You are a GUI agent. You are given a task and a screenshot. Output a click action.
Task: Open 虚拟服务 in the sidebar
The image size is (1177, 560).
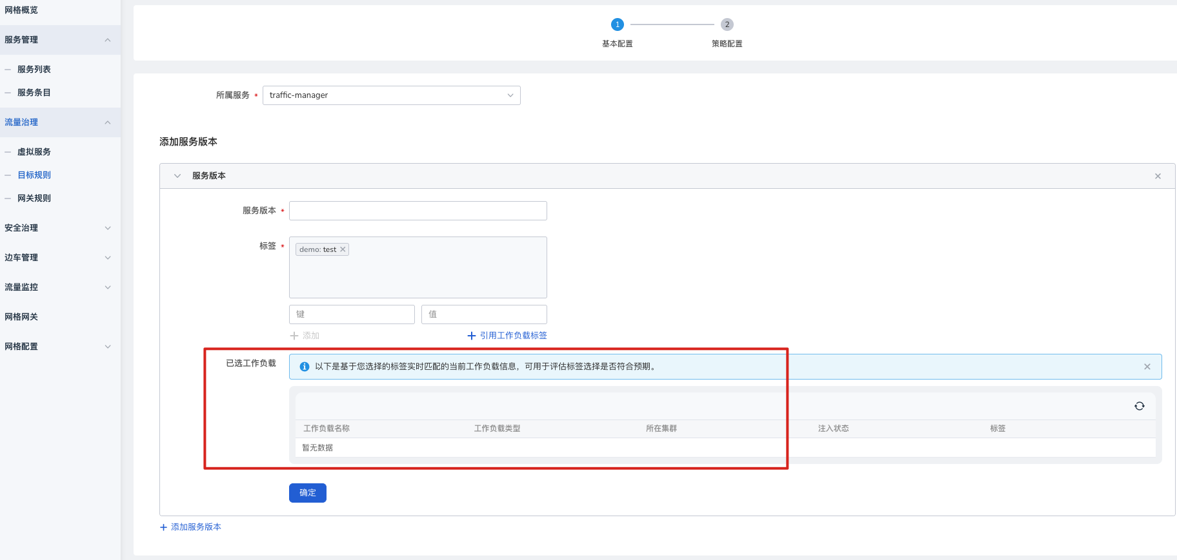click(34, 152)
